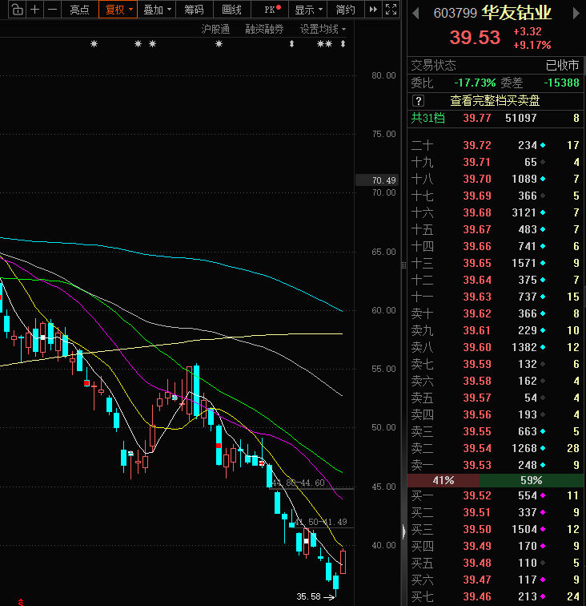This screenshot has height=606, width=586.
Task: Click the 融资融券 label
Action: pos(264,29)
